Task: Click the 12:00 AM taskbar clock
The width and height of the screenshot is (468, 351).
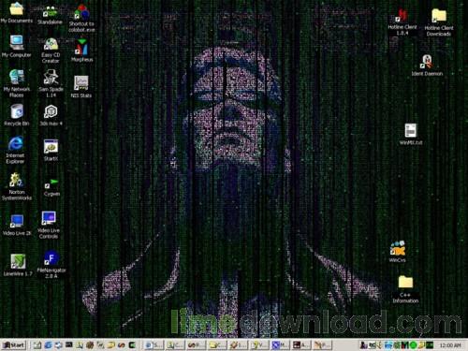Action: (x=449, y=345)
